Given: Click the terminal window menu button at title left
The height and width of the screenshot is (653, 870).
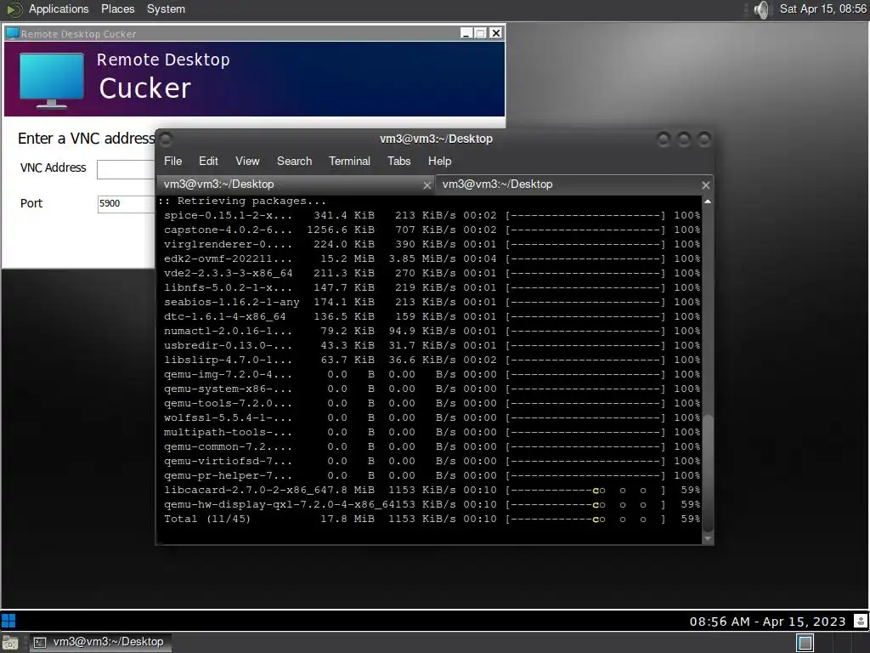Looking at the screenshot, I should point(166,139).
